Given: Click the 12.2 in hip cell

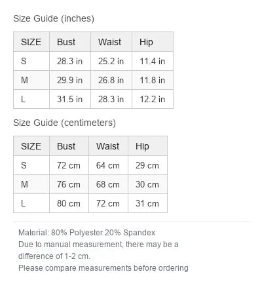Looking at the screenshot, I should tap(153, 99).
